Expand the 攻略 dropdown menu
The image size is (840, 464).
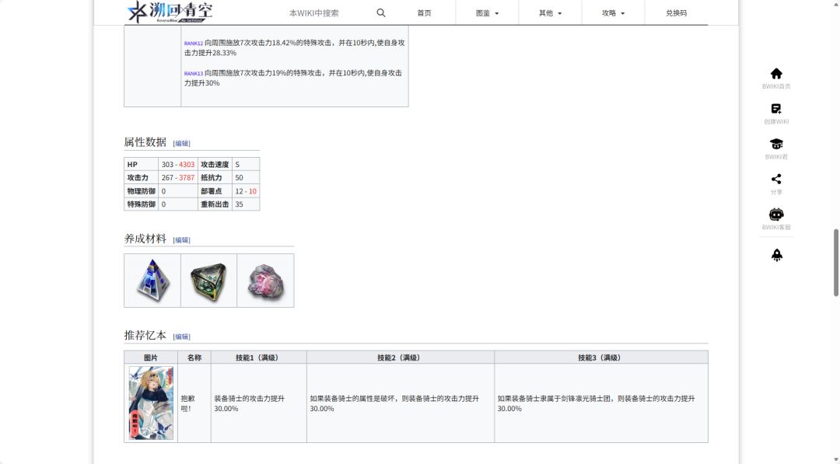click(614, 13)
